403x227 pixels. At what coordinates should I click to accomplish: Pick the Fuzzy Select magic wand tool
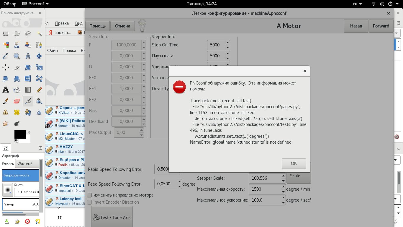pos(39,34)
